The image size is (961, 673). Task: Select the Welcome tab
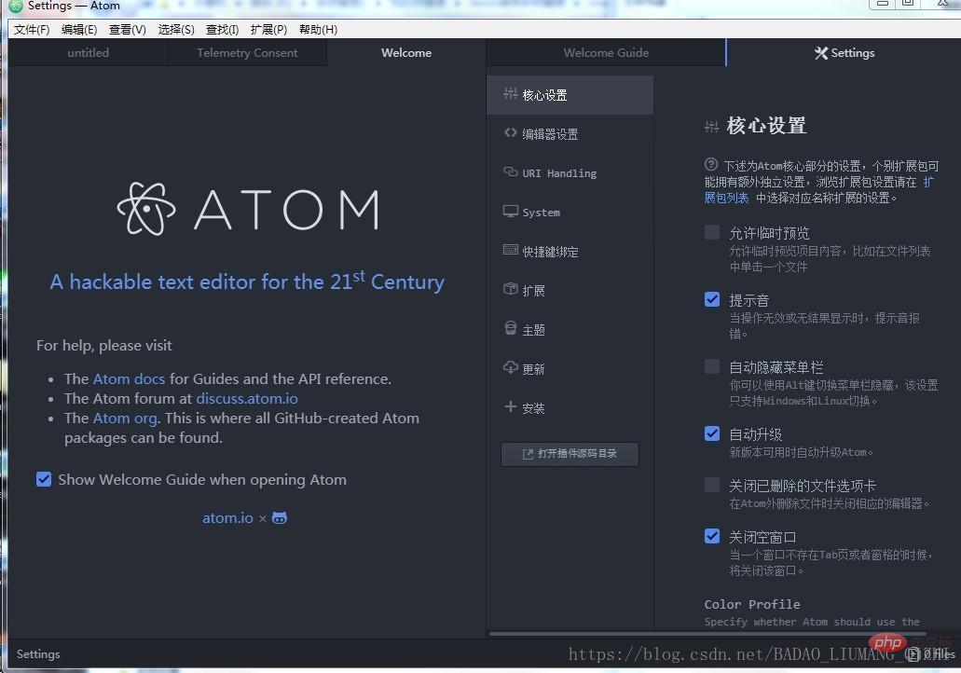point(406,53)
